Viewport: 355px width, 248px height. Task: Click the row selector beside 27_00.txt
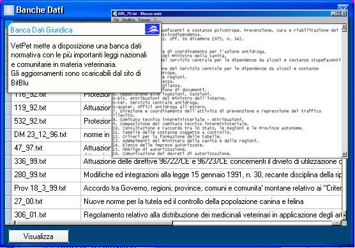[8, 201]
